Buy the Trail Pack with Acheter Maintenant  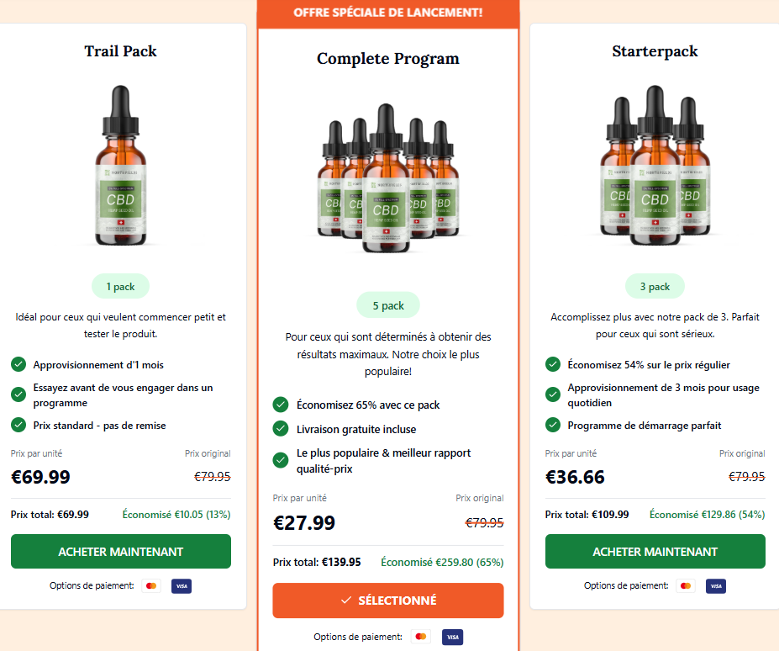(121, 552)
